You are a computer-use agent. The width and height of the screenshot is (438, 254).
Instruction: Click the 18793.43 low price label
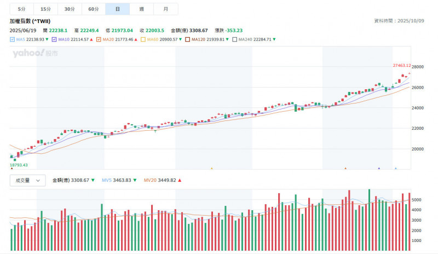point(19,164)
